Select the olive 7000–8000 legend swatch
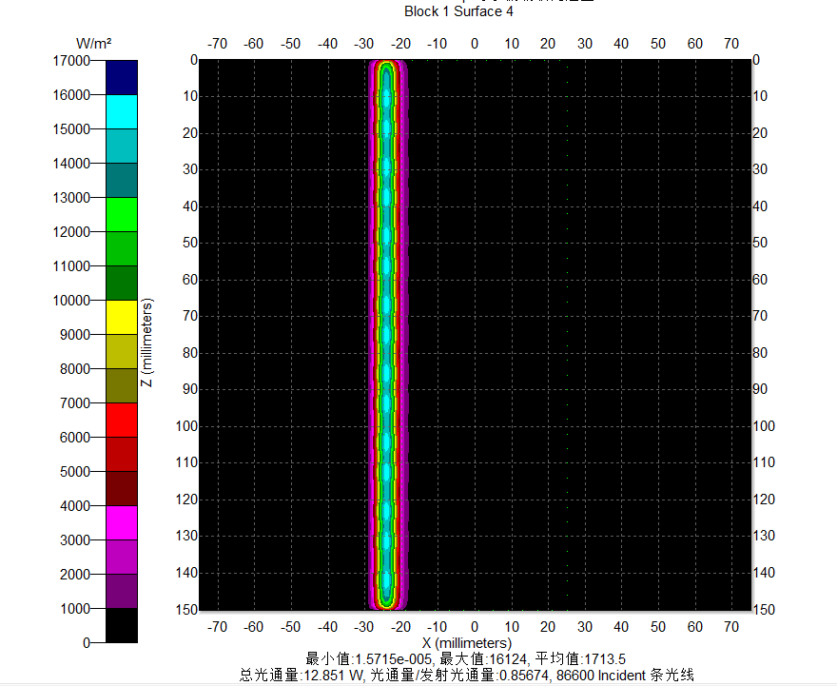This screenshot has height=686, width=837. (122, 385)
